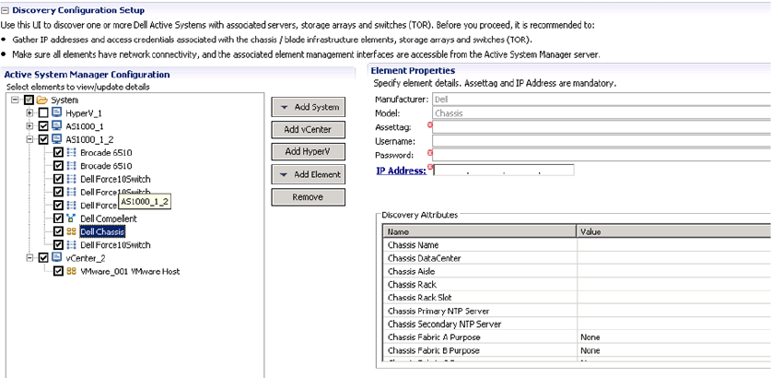The height and width of the screenshot is (378, 771).
Task: Click the Add vCenter button
Action: tap(308, 129)
